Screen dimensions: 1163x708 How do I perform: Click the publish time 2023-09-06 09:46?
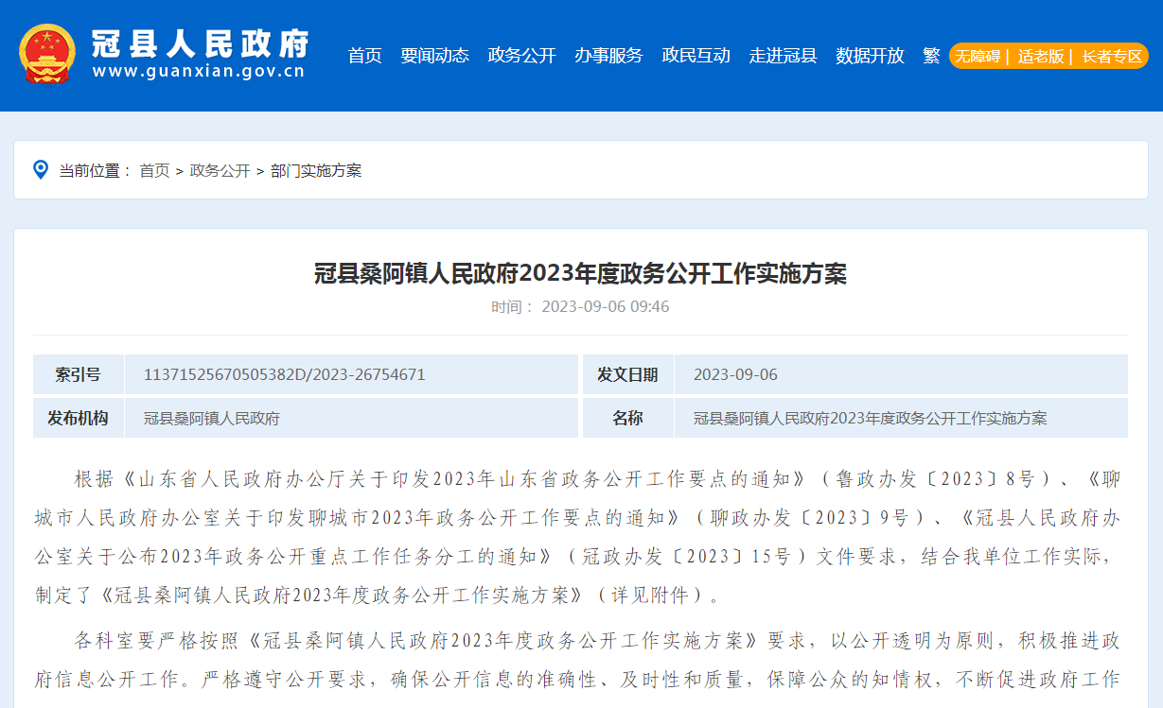(x=605, y=306)
